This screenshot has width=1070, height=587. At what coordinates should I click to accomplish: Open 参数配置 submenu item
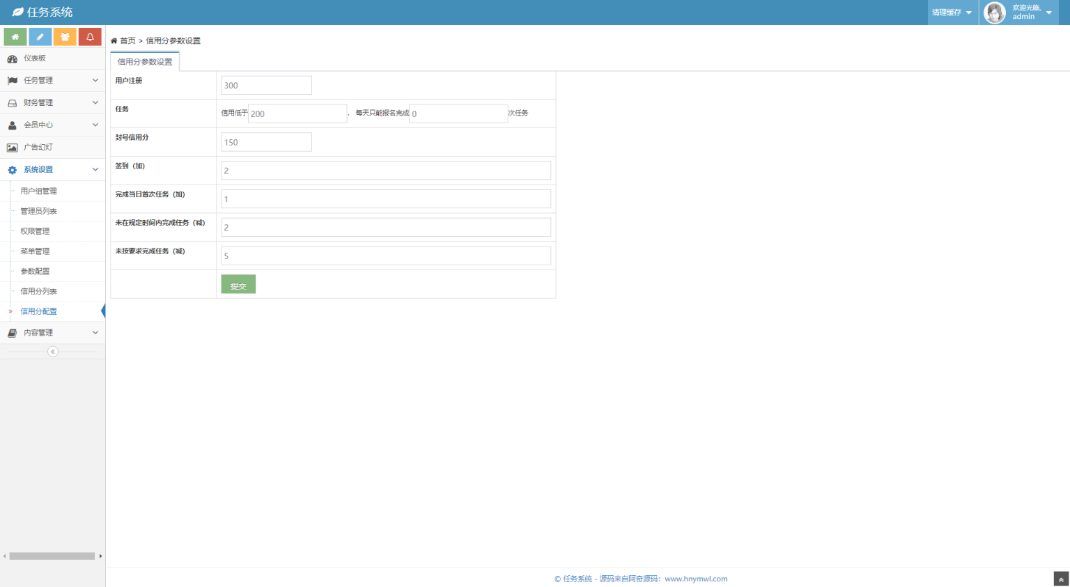click(35, 272)
